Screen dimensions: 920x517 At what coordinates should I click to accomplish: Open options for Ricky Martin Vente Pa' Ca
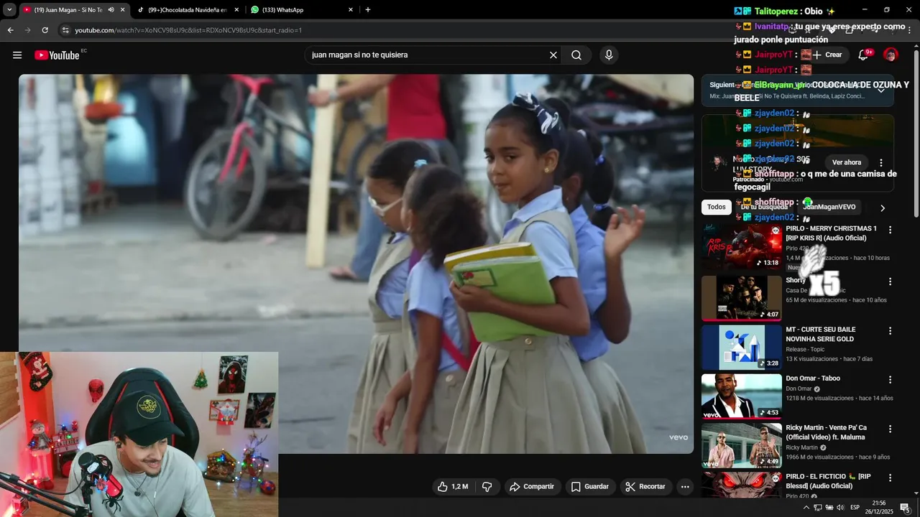pyautogui.click(x=891, y=429)
